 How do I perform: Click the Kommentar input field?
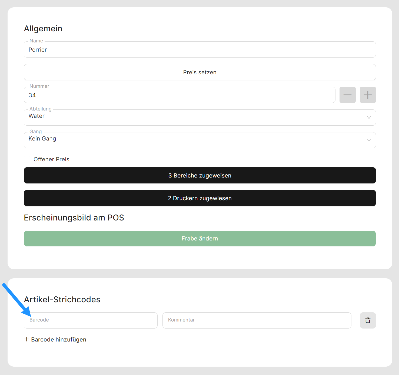click(x=257, y=320)
